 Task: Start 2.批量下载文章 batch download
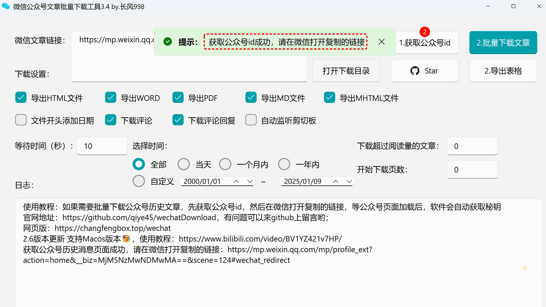coord(503,43)
